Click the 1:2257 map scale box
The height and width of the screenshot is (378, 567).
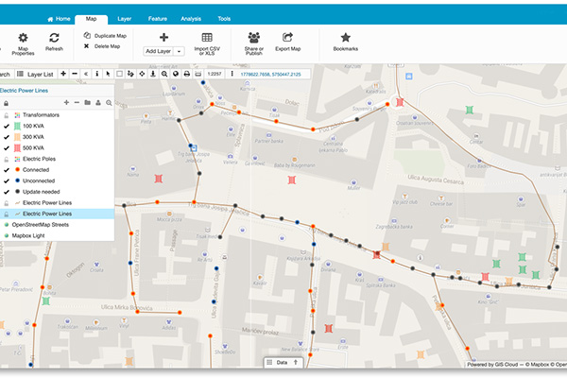(x=215, y=74)
